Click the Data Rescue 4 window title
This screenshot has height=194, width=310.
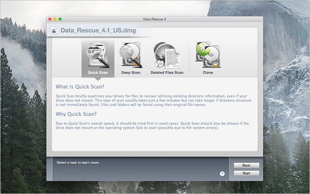(x=155, y=19)
